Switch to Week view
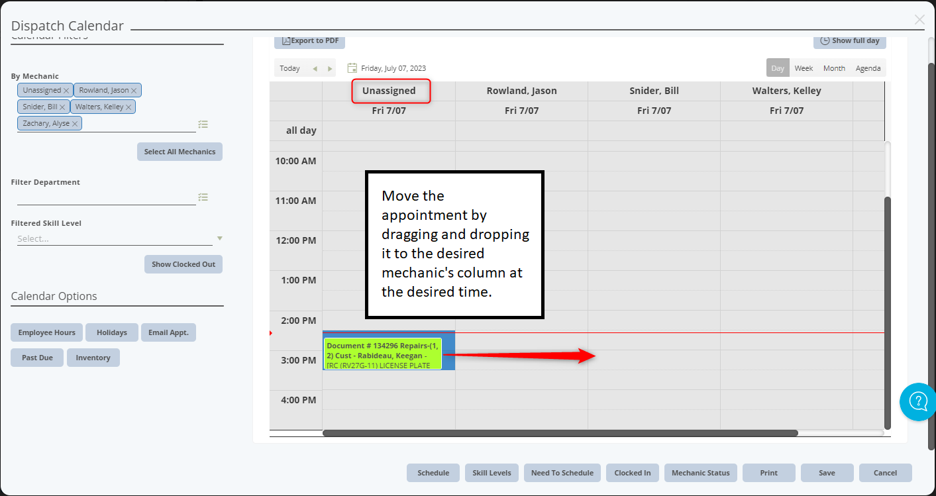The width and height of the screenshot is (936, 496). click(804, 68)
